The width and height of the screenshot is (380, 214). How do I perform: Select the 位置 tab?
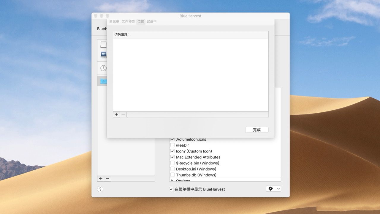coord(141,22)
